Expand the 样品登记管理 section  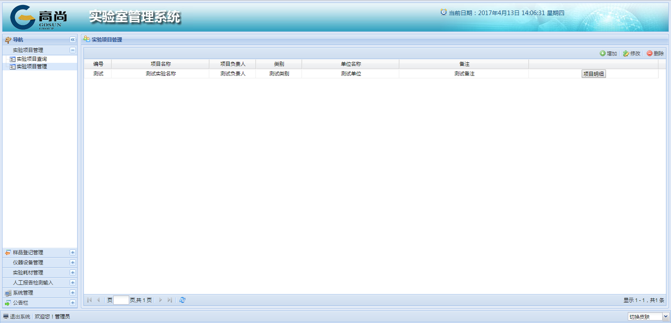[x=73, y=253]
